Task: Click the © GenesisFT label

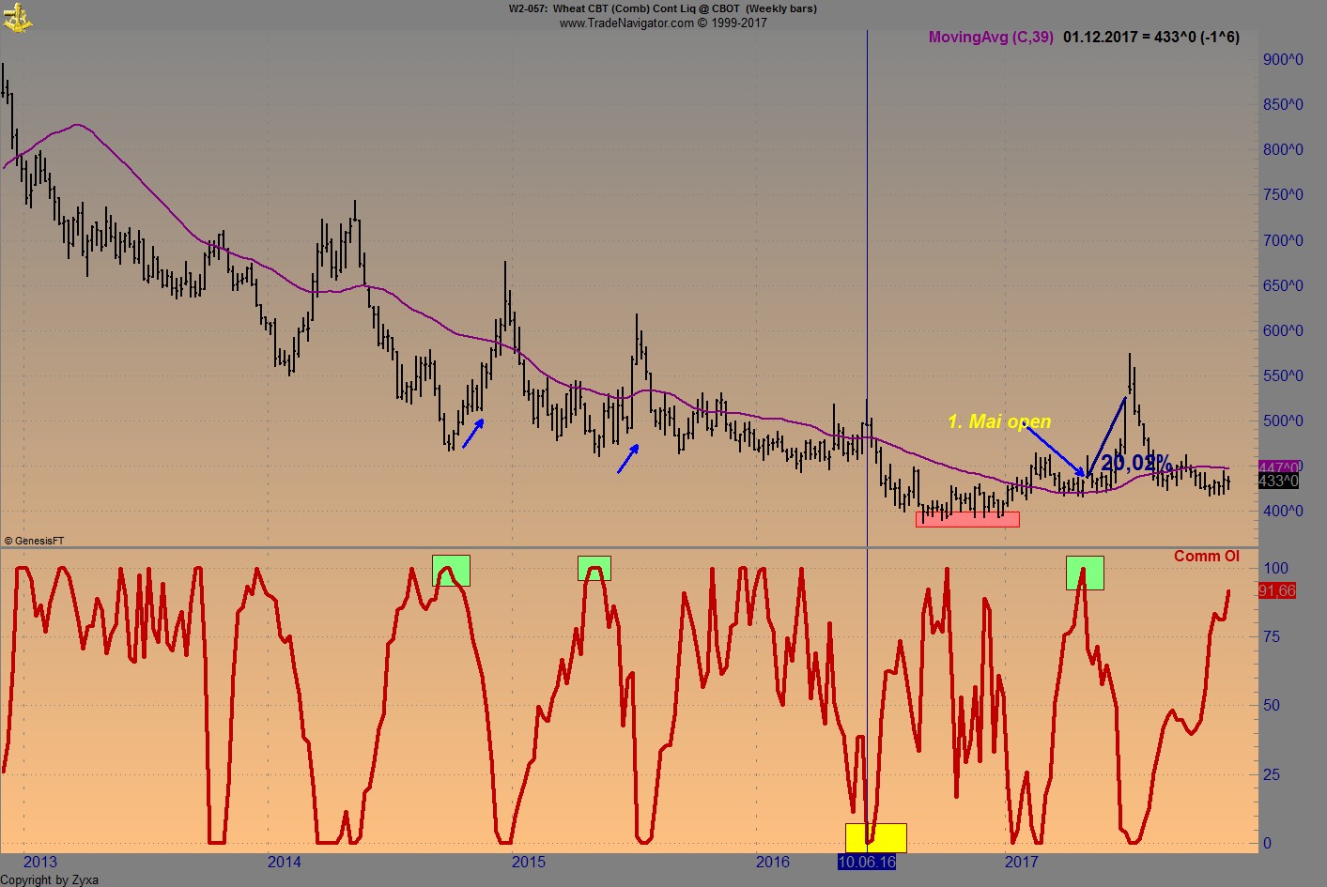Action: coord(35,541)
